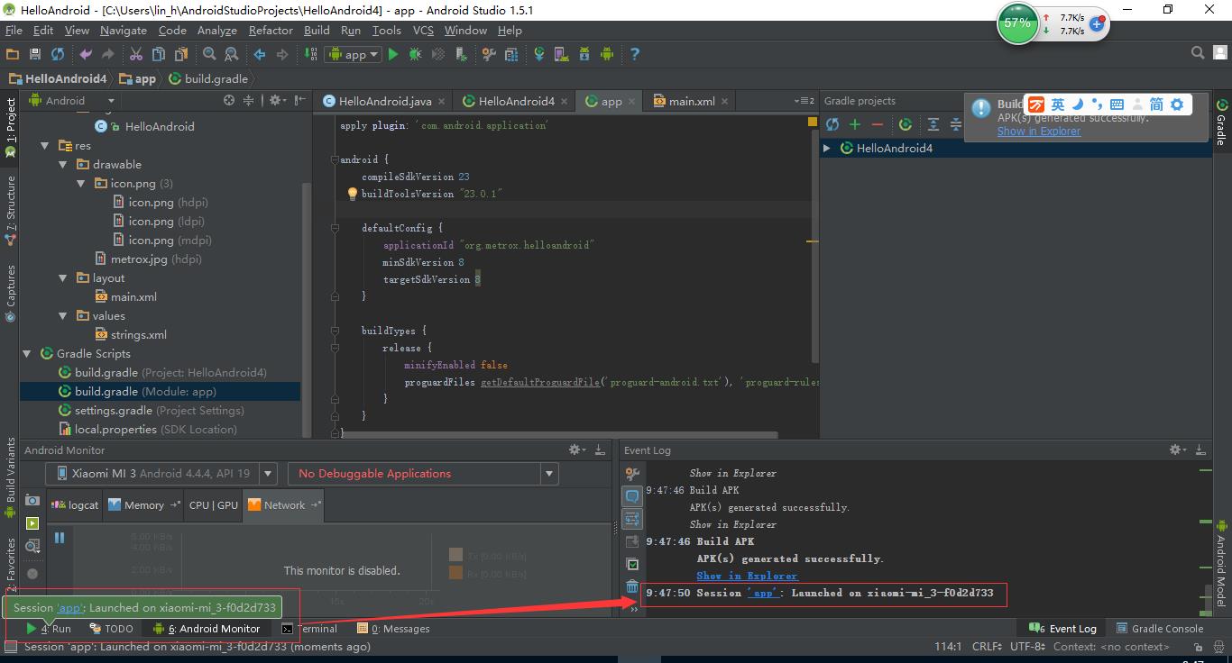Open the 4: Run tool window
This screenshot has width=1232, height=663.
49,629
